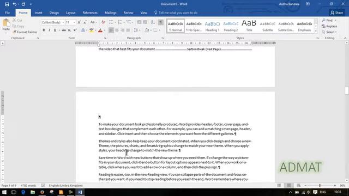349x196 pixels.
Task: Open the Review tab
Action: pyautogui.click(x=129, y=13)
